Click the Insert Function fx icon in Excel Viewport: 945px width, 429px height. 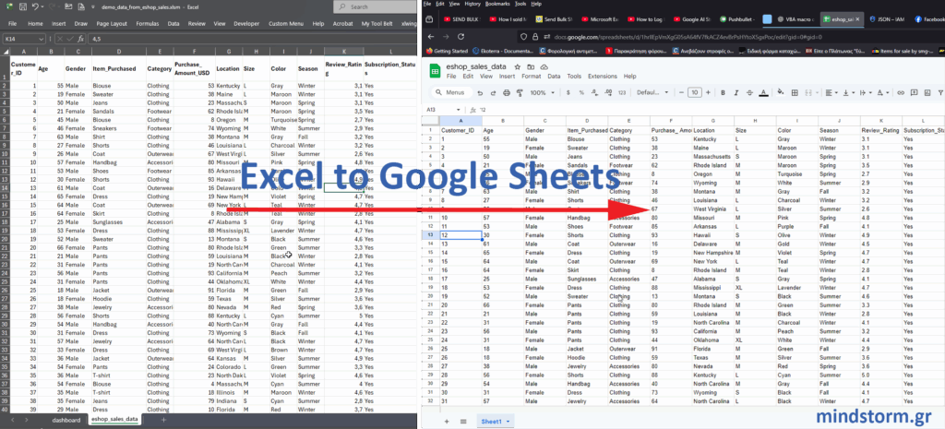[79, 39]
